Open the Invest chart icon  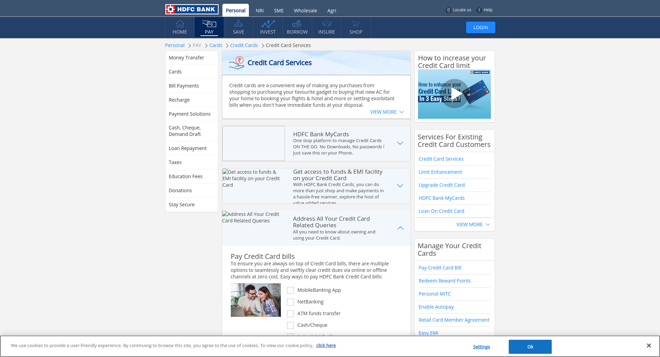point(268,24)
